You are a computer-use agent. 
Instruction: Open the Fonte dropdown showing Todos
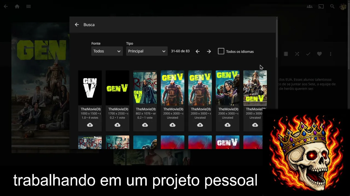[x=107, y=51]
